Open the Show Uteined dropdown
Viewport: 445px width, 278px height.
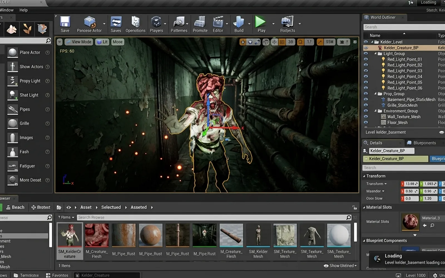[x=340, y=266]
